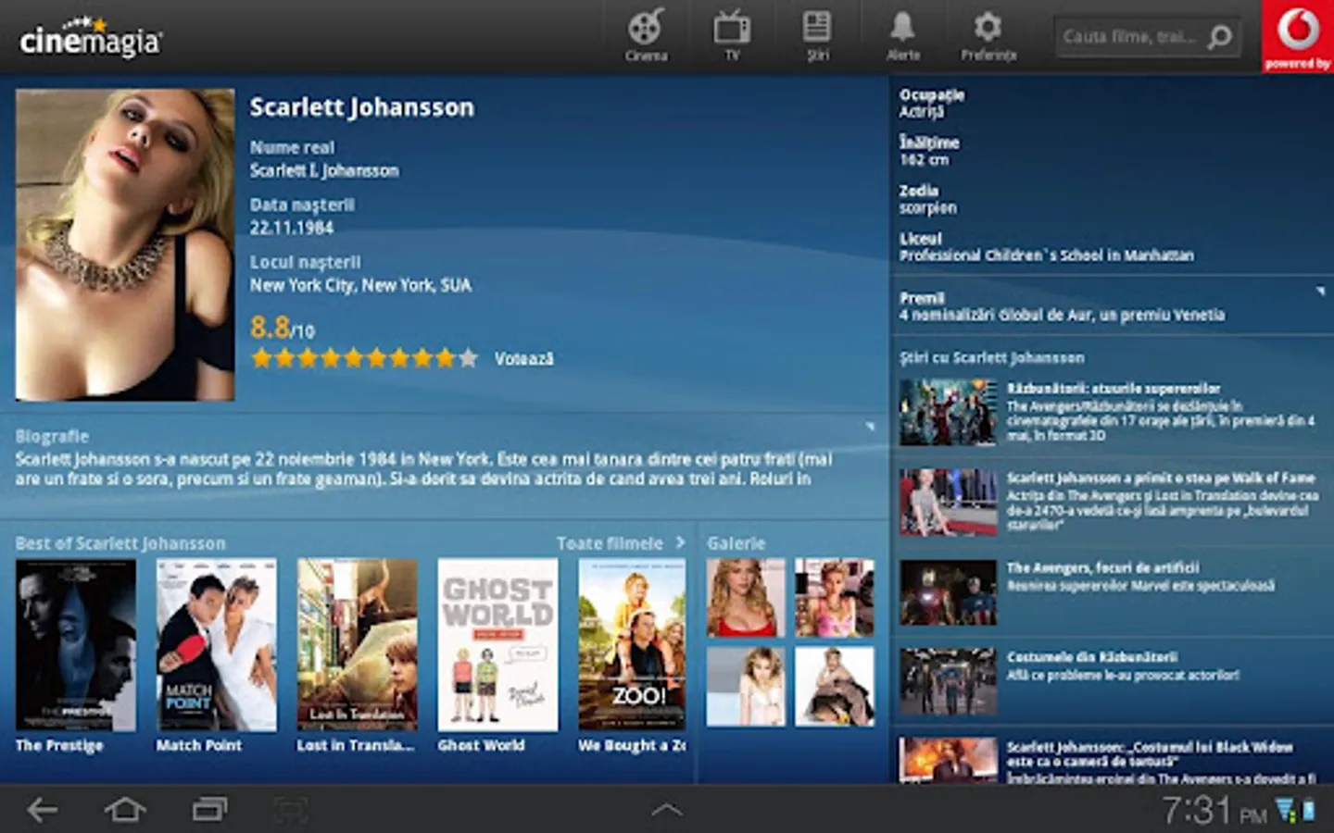
Task: Open Match Point movie poster
Action: 217,644
